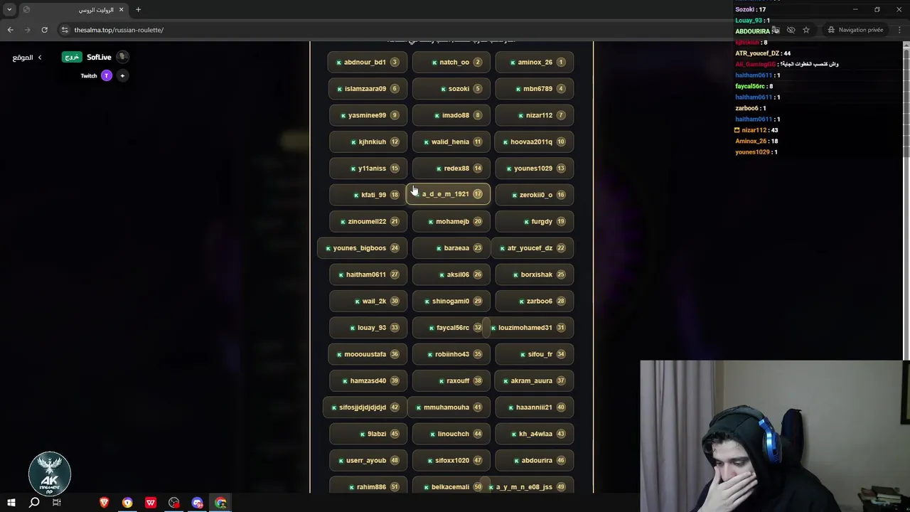Select player natch_oo number 2
The width and height of the screenshot is (910, 512).
(451, 62)
